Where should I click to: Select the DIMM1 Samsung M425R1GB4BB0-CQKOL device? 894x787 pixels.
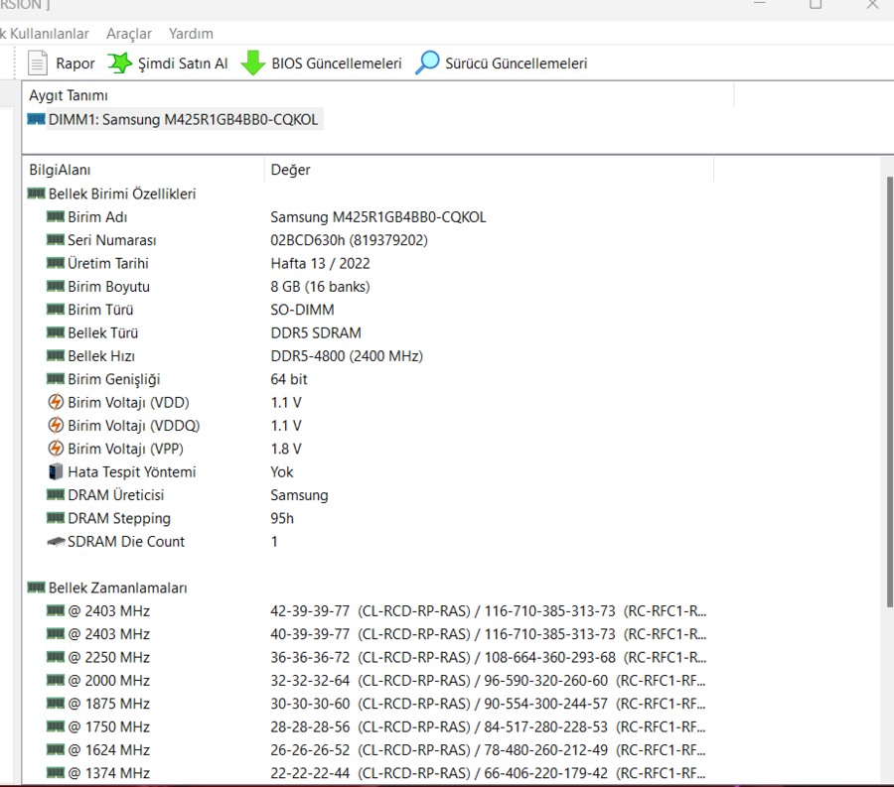click(184, 119)
